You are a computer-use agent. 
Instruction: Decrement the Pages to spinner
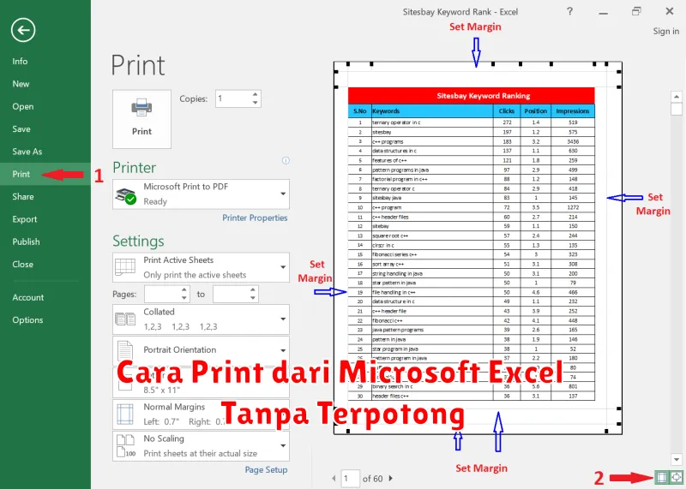click(252, 298)
